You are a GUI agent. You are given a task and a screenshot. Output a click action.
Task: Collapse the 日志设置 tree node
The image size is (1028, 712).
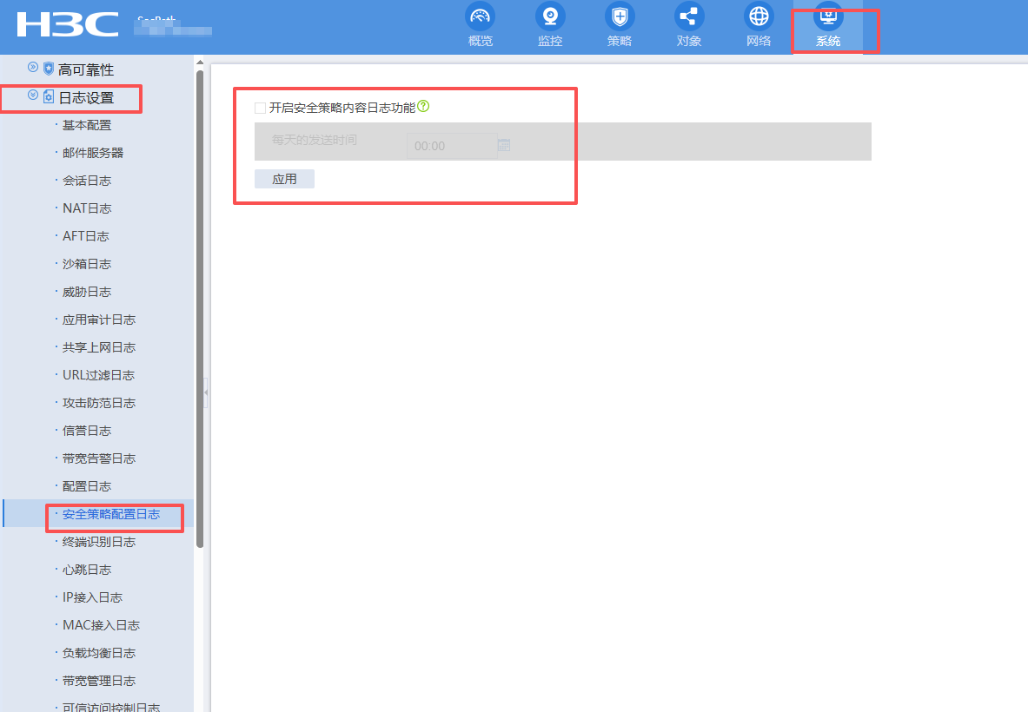pos(33,96)
